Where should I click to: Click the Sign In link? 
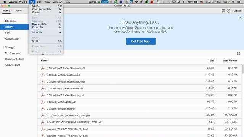237,11
